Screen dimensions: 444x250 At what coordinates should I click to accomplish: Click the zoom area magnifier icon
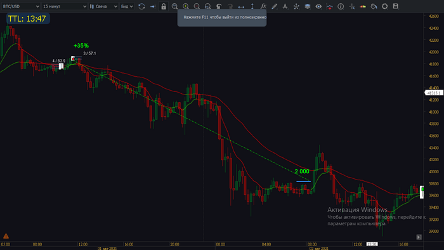174,6
